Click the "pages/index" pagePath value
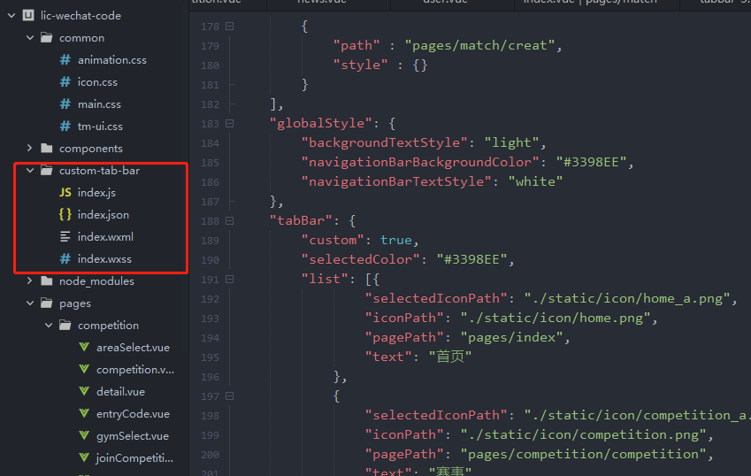 [511, 338]
